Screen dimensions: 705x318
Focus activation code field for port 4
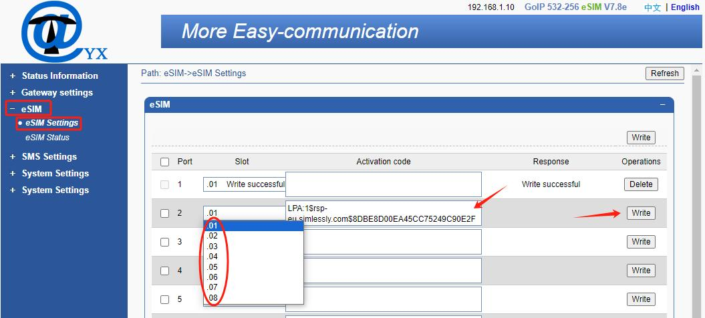pos(392,271)
